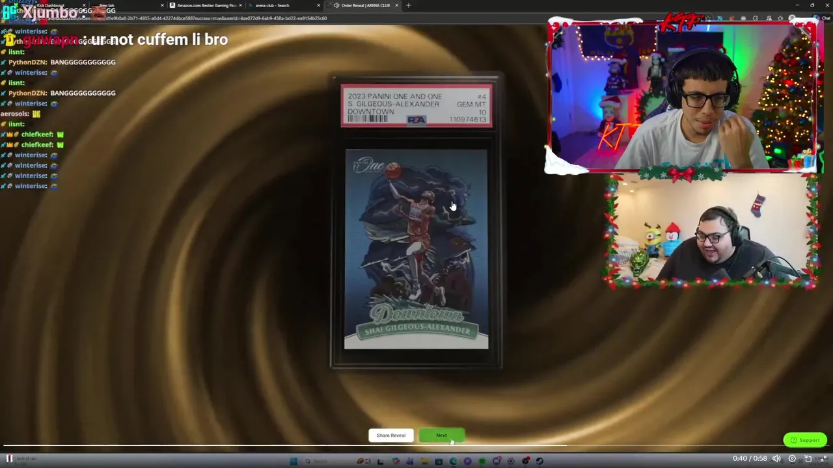Click the '0:40 / 0:58' video time display

tap(750, 458)
